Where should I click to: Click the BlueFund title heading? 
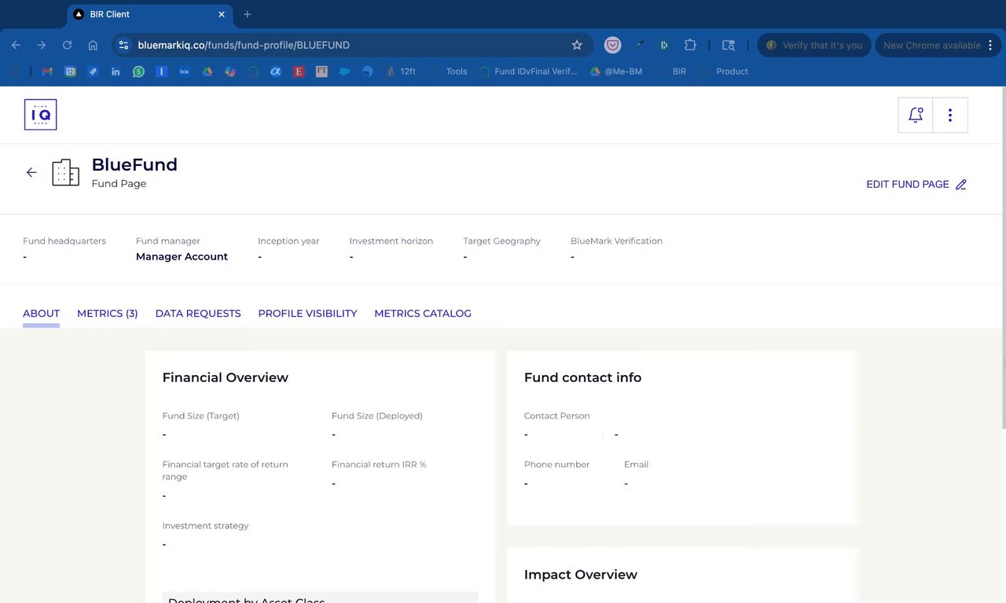click(x=134, y=165)
